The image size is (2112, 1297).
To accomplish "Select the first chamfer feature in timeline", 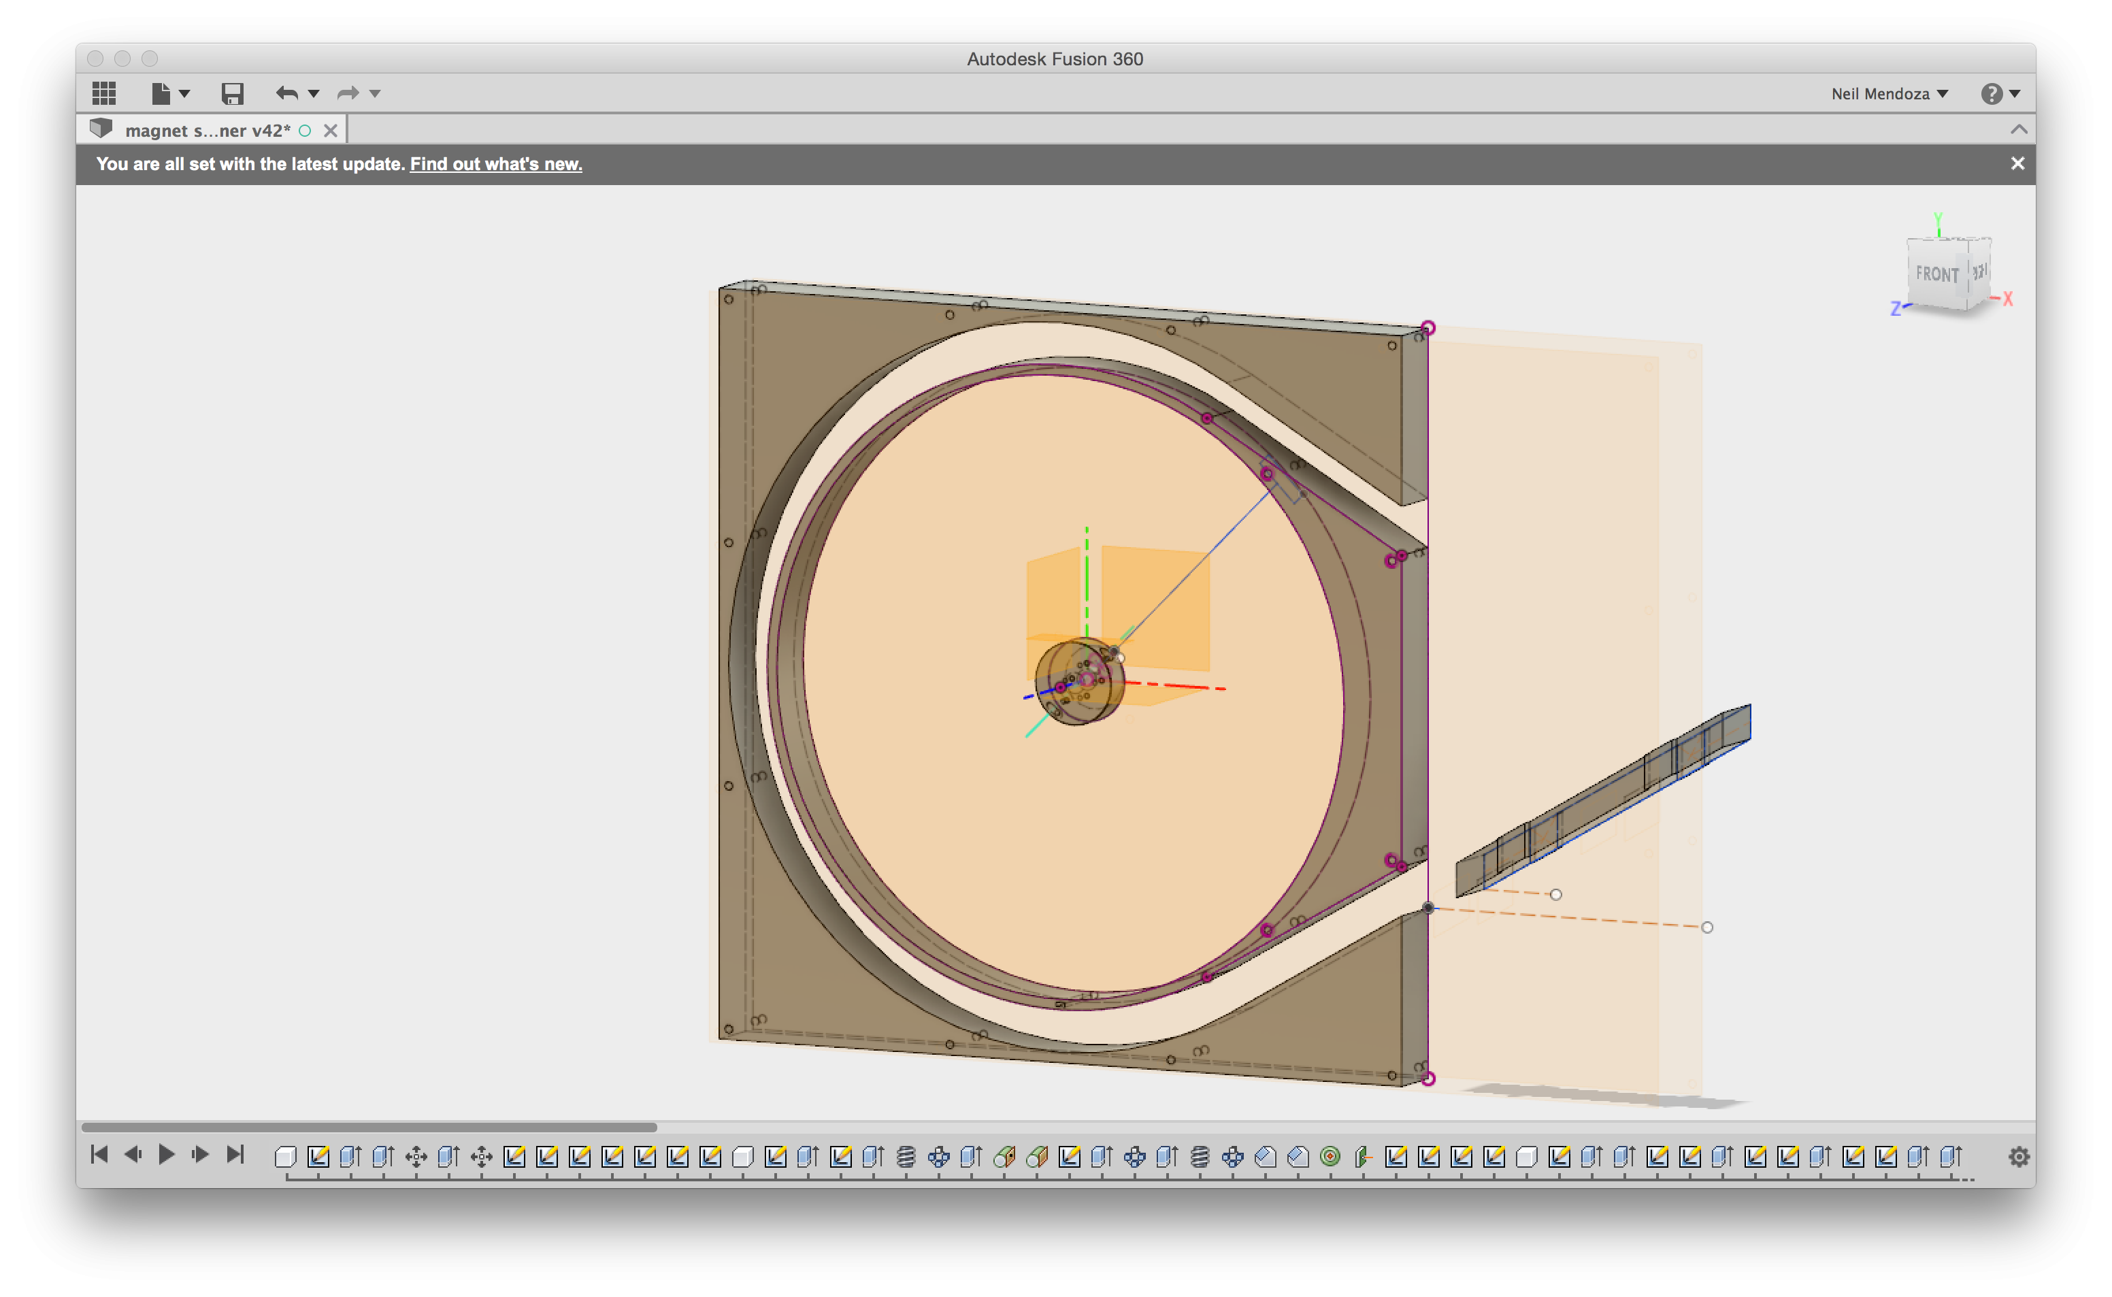I will pos(1265,1158).
